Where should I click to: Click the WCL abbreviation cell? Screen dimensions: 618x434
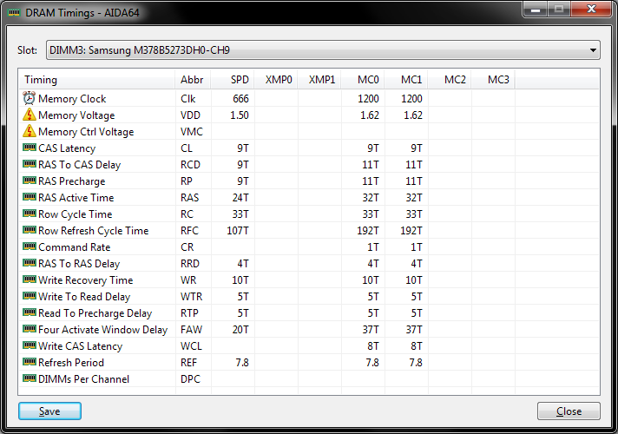coord(191,346)
